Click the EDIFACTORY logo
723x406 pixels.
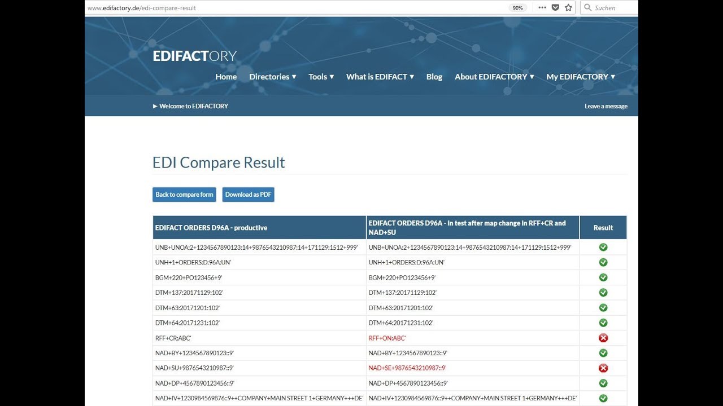coord(194,56)
